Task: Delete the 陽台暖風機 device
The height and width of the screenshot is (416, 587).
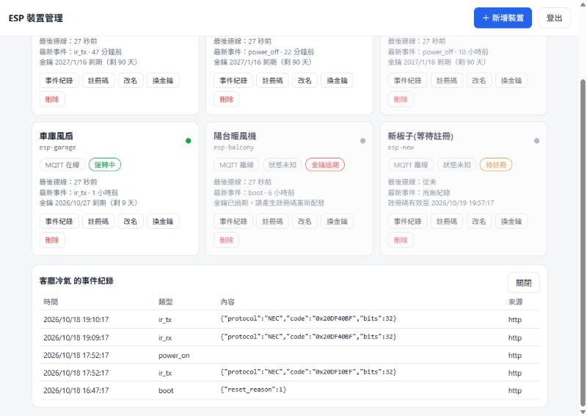Action: [227, 240]
